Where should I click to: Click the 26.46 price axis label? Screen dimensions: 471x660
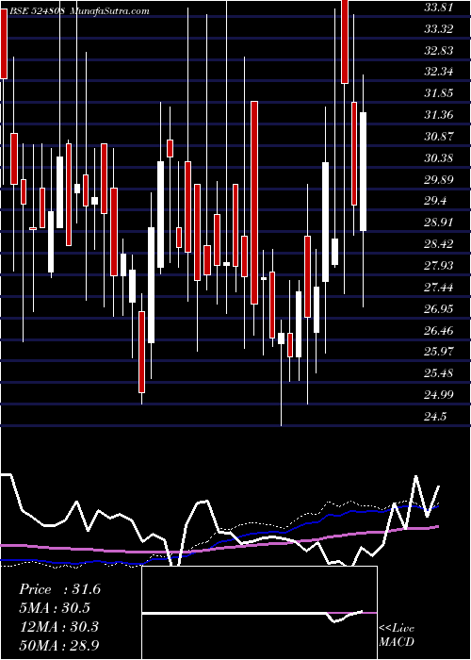pos(439,330)
